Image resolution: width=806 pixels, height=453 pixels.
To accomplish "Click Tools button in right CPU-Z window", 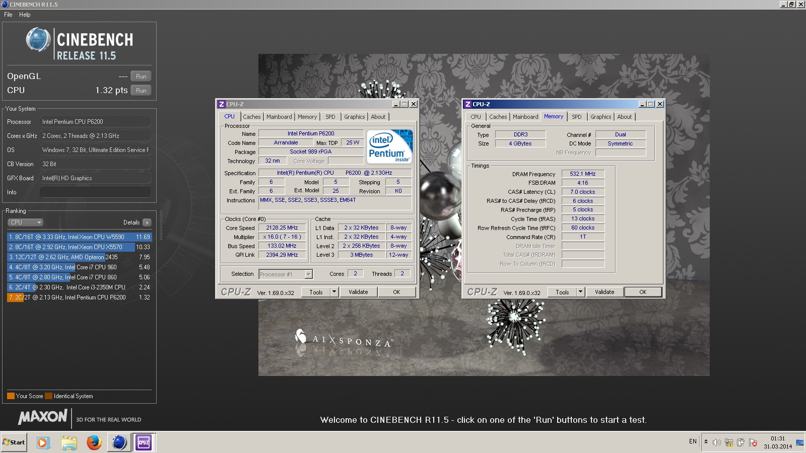I will pos(562,292).
